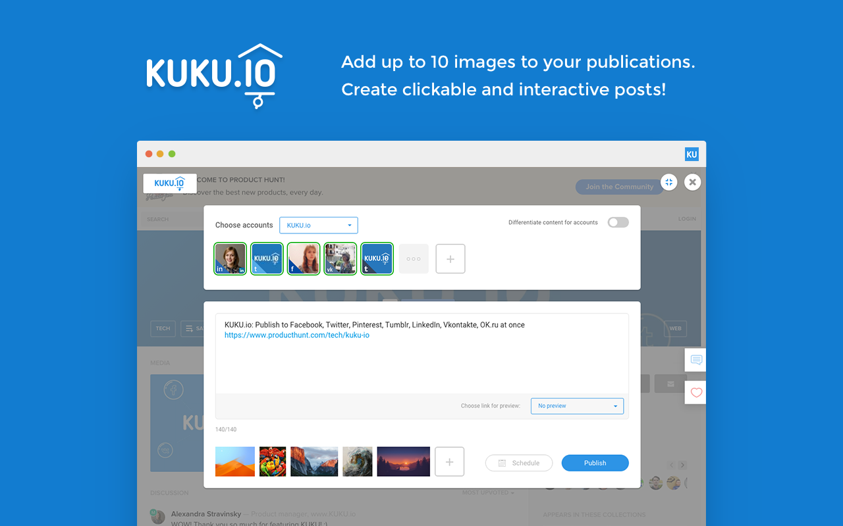Click Join the Community on Product Hunt page

[x=620, y=187]
